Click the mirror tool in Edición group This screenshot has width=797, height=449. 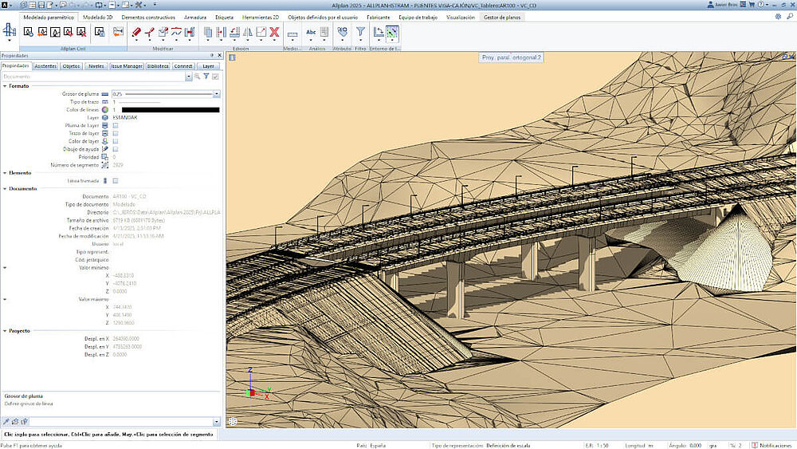(247, 32)
